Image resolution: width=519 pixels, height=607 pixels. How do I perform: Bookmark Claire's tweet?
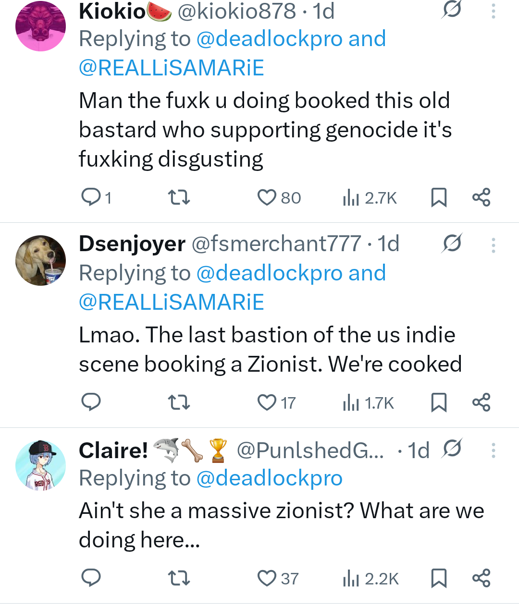439,578
